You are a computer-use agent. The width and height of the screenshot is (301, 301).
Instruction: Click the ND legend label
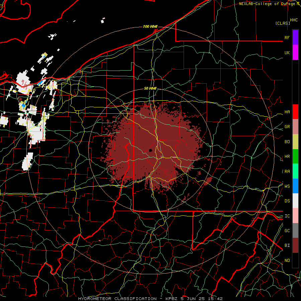pos(287,261)
